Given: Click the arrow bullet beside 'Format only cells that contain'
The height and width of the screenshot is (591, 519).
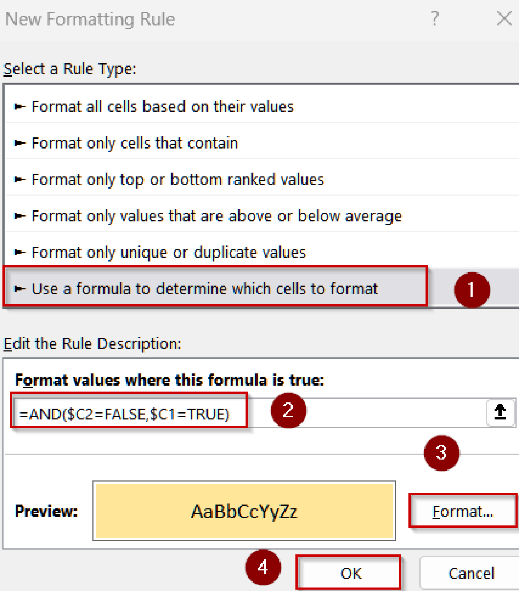Looking at the screenshot, I should (20, 143).
